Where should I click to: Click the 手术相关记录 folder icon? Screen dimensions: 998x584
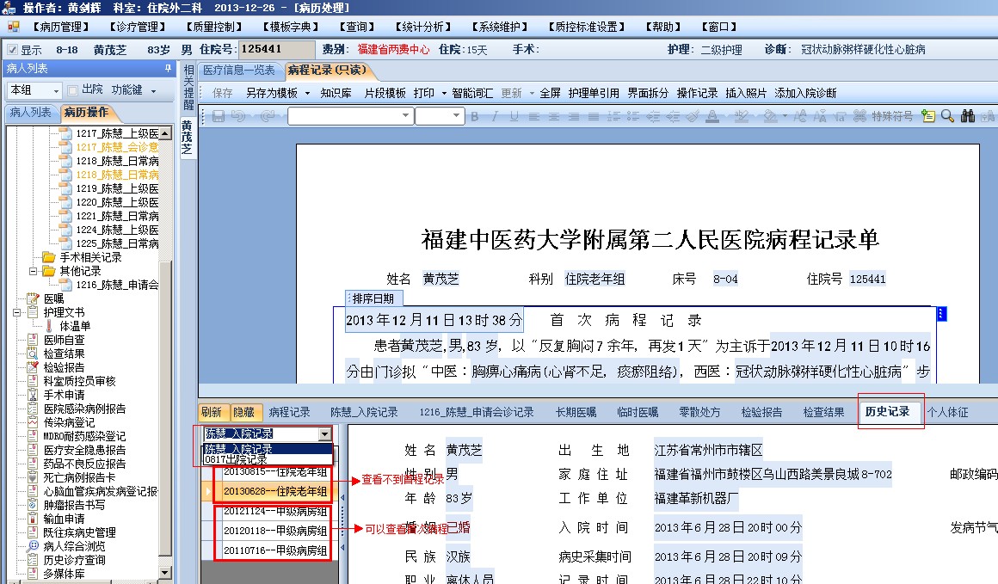pos(48,257)
